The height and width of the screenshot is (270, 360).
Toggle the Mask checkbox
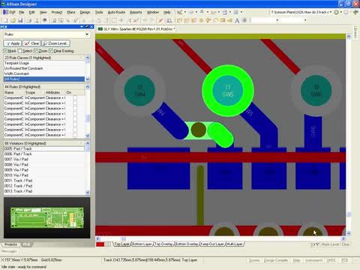click(x=5, y=51)
